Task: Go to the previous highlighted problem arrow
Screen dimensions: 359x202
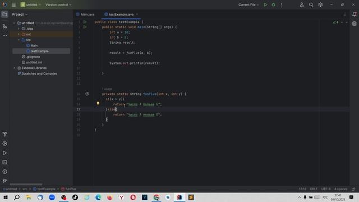Action: point(342,22)
